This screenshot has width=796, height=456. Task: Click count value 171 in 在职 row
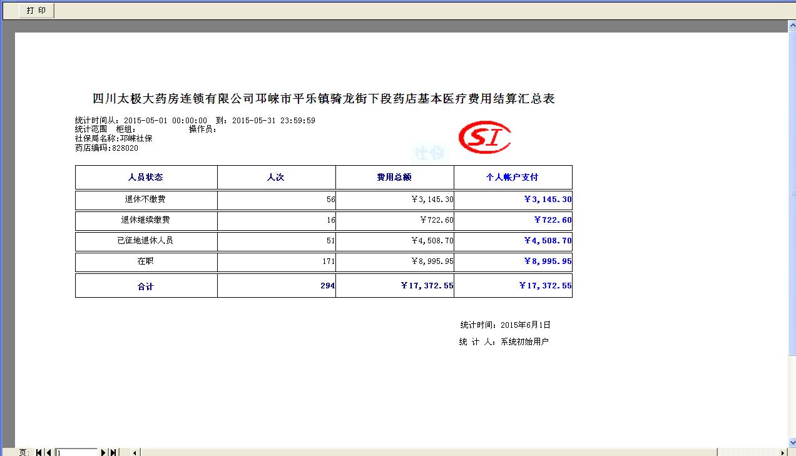[x=329, y=262]
